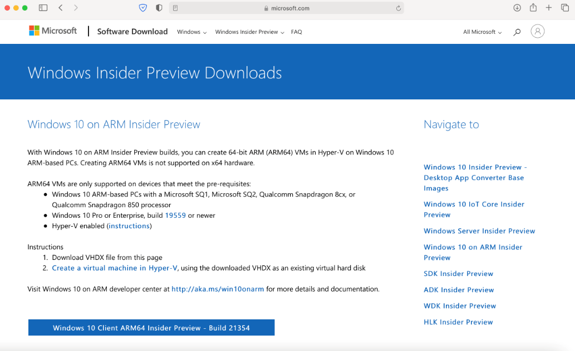575x351 pixels.
Task: Click the microsoft.com address field
Action: tap(287, 8)
